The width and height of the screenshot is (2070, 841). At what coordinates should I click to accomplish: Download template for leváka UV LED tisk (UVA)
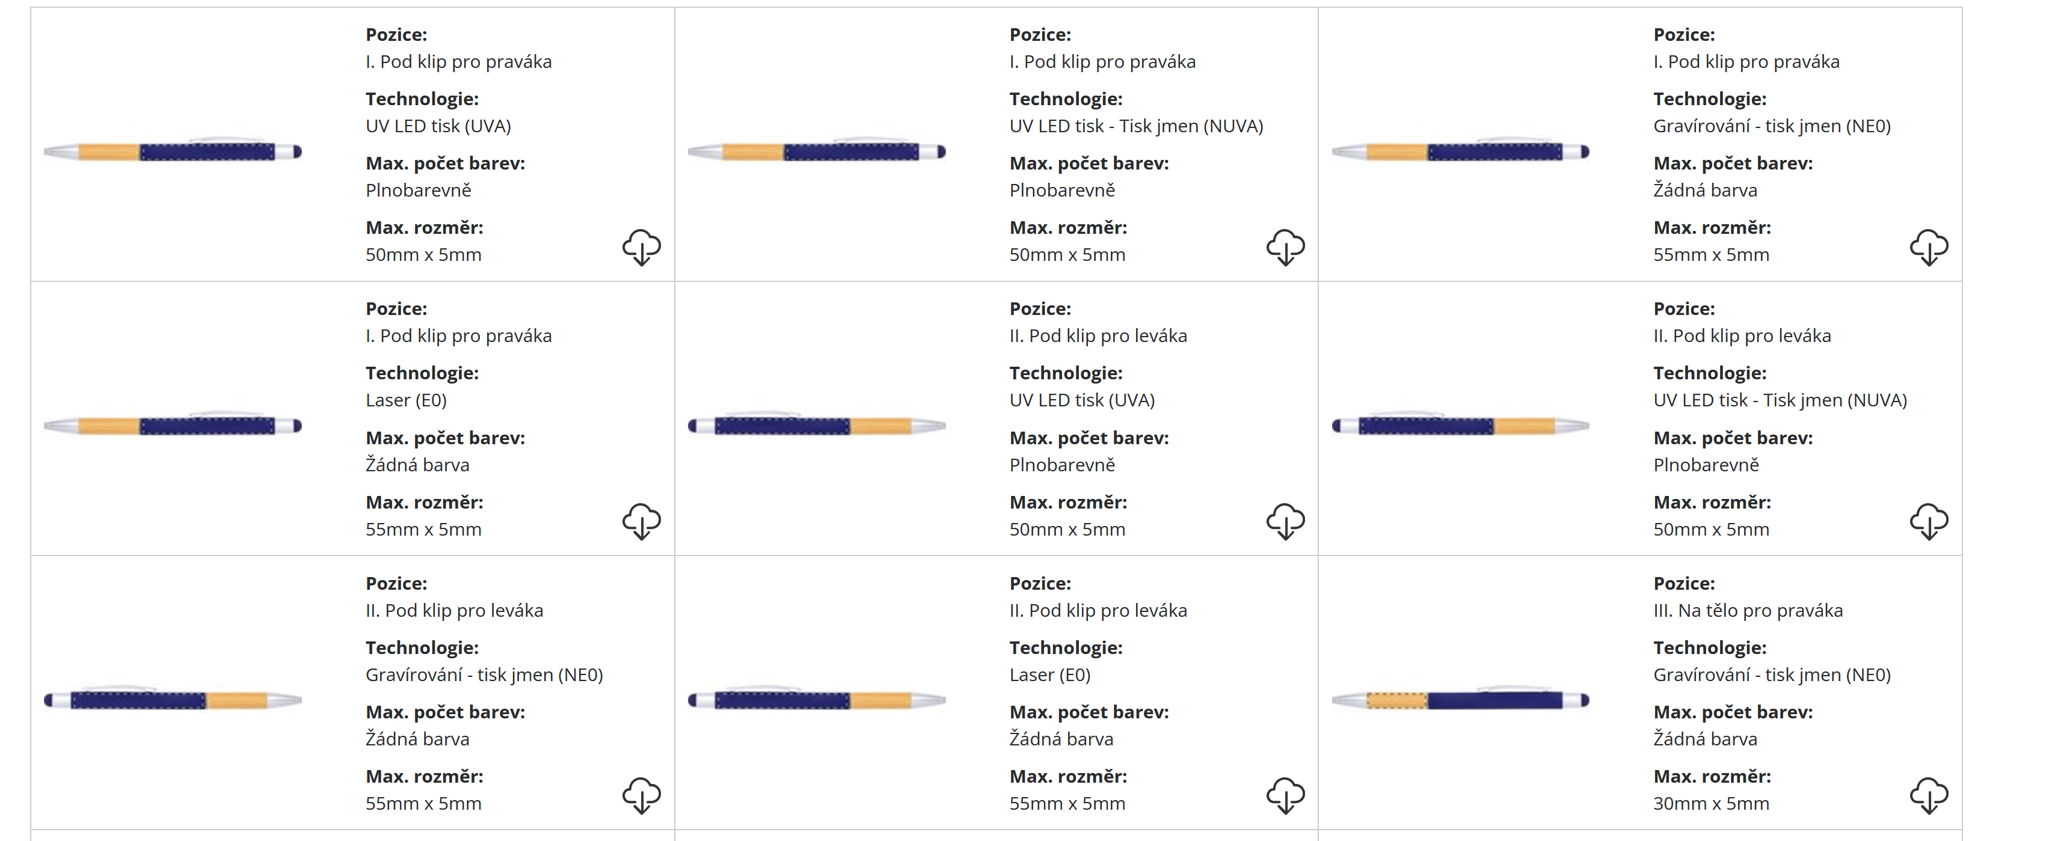(1285, 521)
